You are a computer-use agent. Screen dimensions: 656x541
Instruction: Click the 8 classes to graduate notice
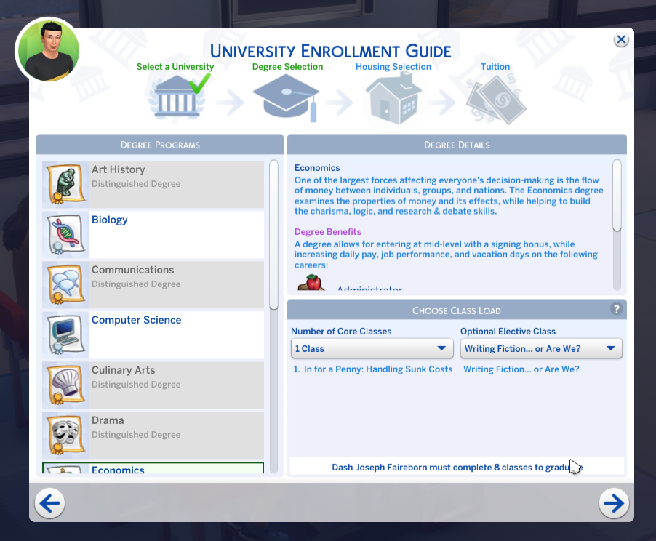coord(457,468)
